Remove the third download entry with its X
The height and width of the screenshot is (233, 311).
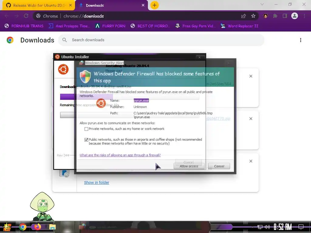251,161
